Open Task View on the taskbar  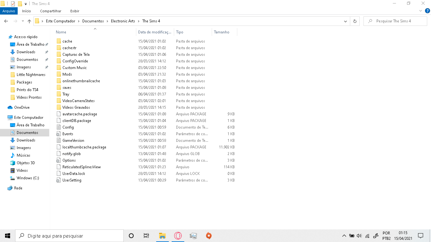click(x=146, y=236)
